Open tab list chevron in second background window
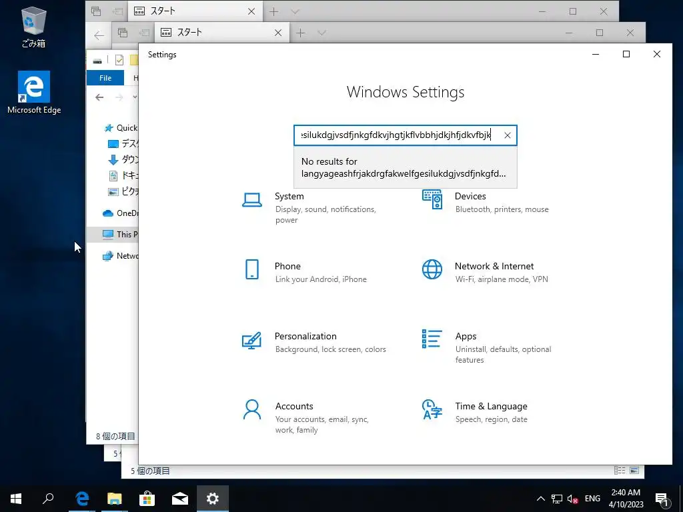683x512 pixels. (322, 33)
